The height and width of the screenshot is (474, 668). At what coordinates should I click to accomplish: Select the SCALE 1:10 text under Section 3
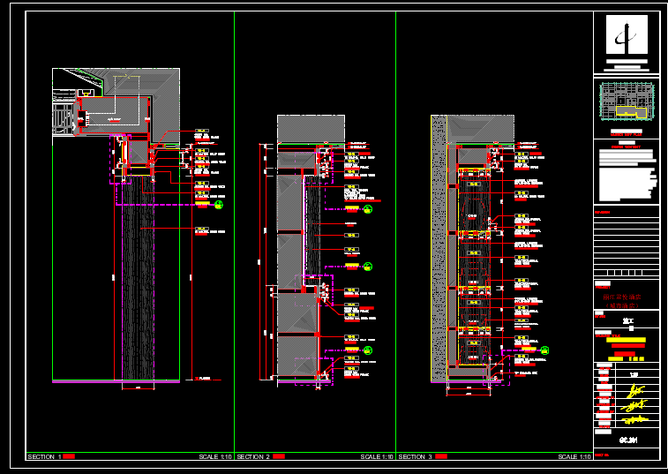tap(574, 456)
